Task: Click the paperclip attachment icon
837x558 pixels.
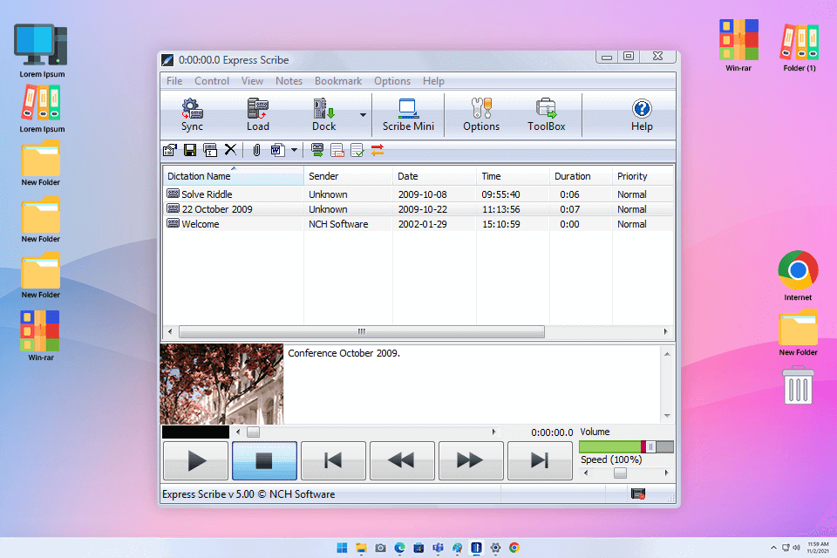Action: coord(256,150)
